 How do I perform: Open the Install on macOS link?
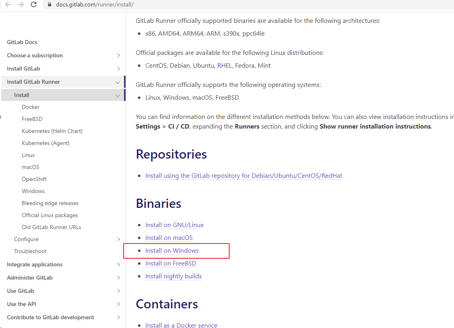(x=169, y=238)
